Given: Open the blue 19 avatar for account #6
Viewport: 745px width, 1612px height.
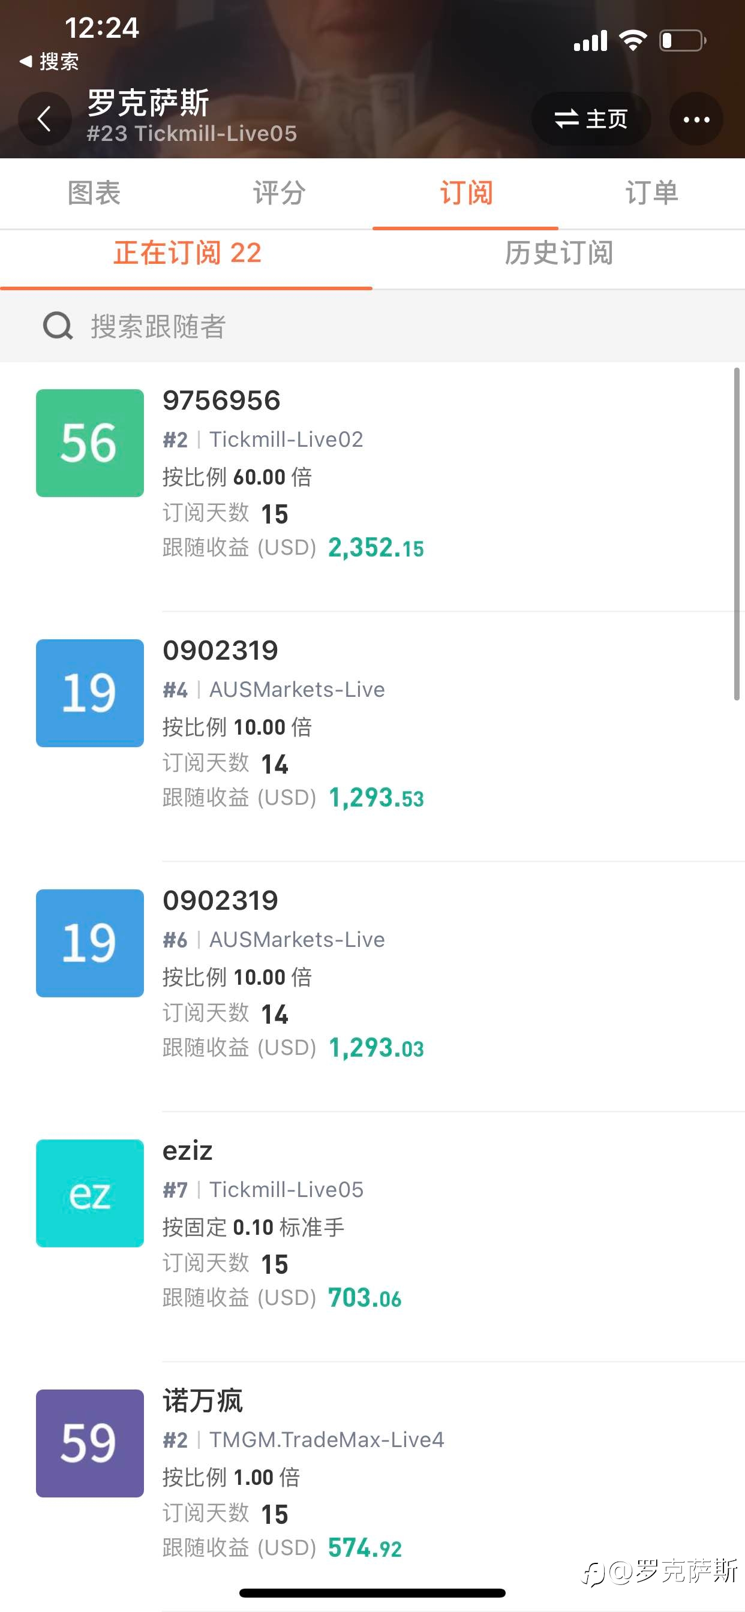Looking at the screenshot, I should (x=89, y=943).
